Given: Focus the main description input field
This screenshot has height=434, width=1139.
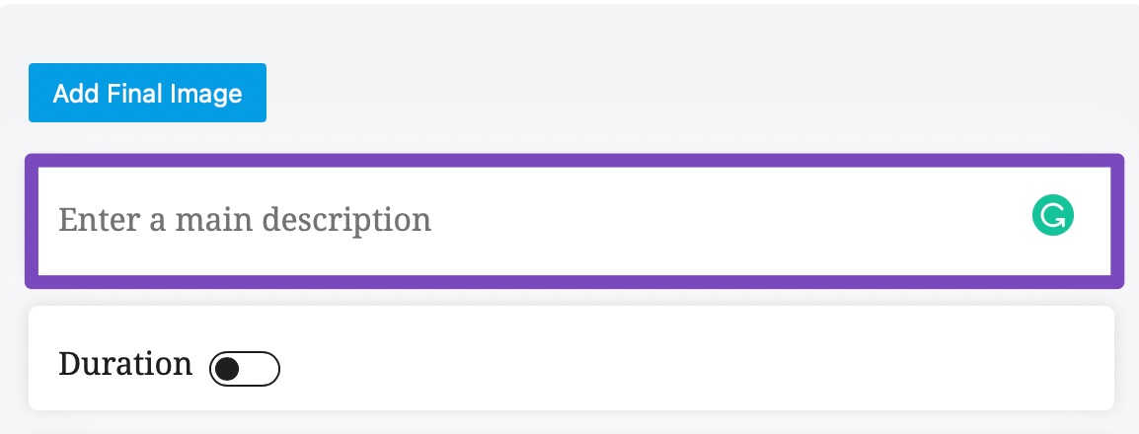Looking at the screenshot, I should point(574,221).
